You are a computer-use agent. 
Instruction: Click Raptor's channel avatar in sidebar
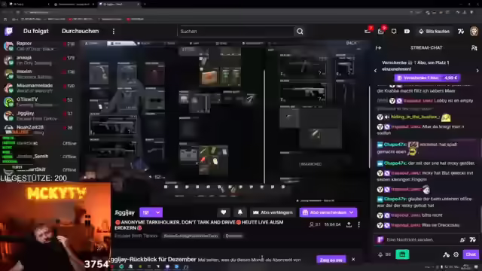[x=8, y=46]
